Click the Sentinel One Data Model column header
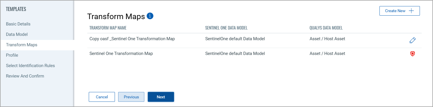This screenshot has width=433, height=107. coord(226,28)
